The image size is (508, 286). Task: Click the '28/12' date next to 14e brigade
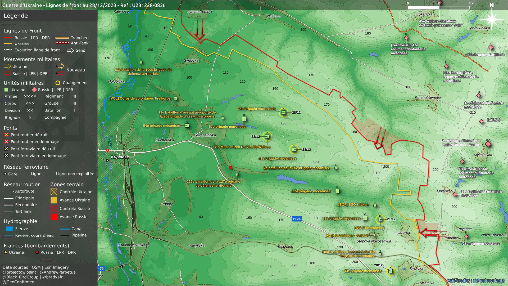tap(296, 113)
